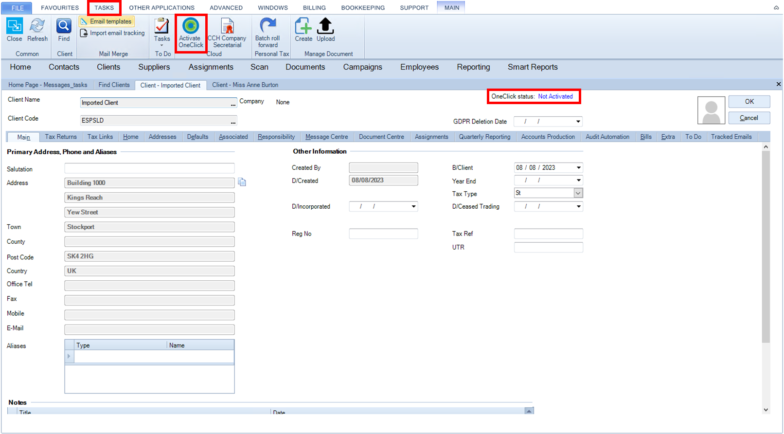
Task: Click the Refresh icon in ribbon
Action: click(37, 26)
